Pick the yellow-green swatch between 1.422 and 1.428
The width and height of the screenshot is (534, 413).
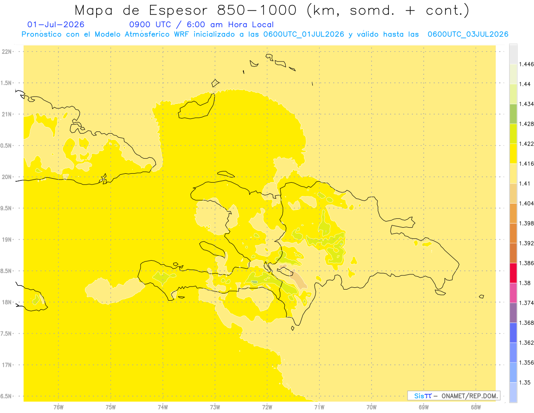(513, 134)
